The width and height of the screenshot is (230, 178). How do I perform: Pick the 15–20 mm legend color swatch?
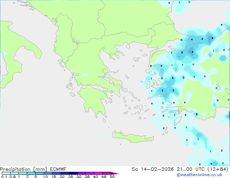(56, 173)
